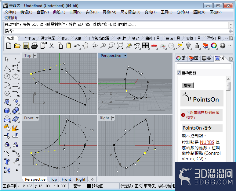Click the 顯示 button in help panel
Image resolution: width=236 pixels, height=191 pixels.
[188, 85]
